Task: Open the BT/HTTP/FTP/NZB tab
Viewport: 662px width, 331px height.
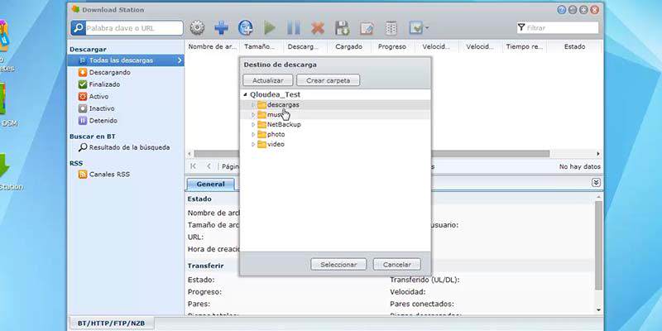Action: (111, 324)
